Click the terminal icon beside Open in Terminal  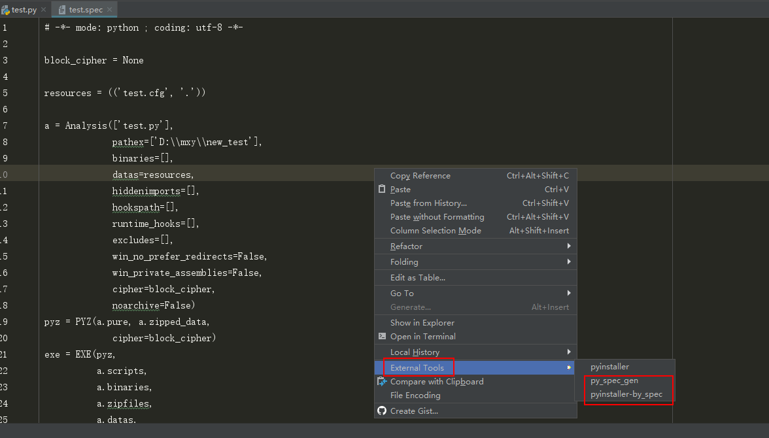tap(382, 336)
